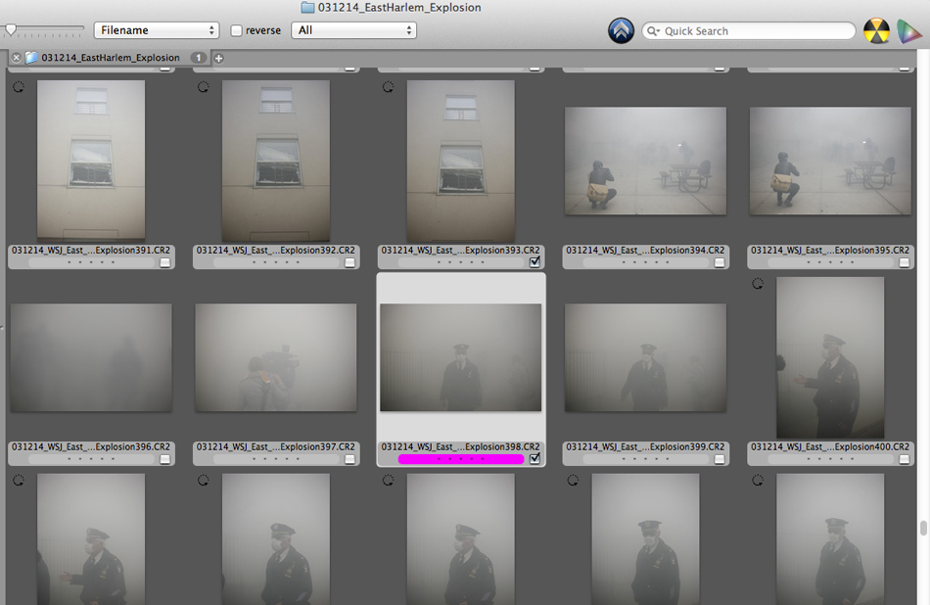Click the folder icon in the window title
This screenshot has height=605, width=930.
(x=307, y=7)
